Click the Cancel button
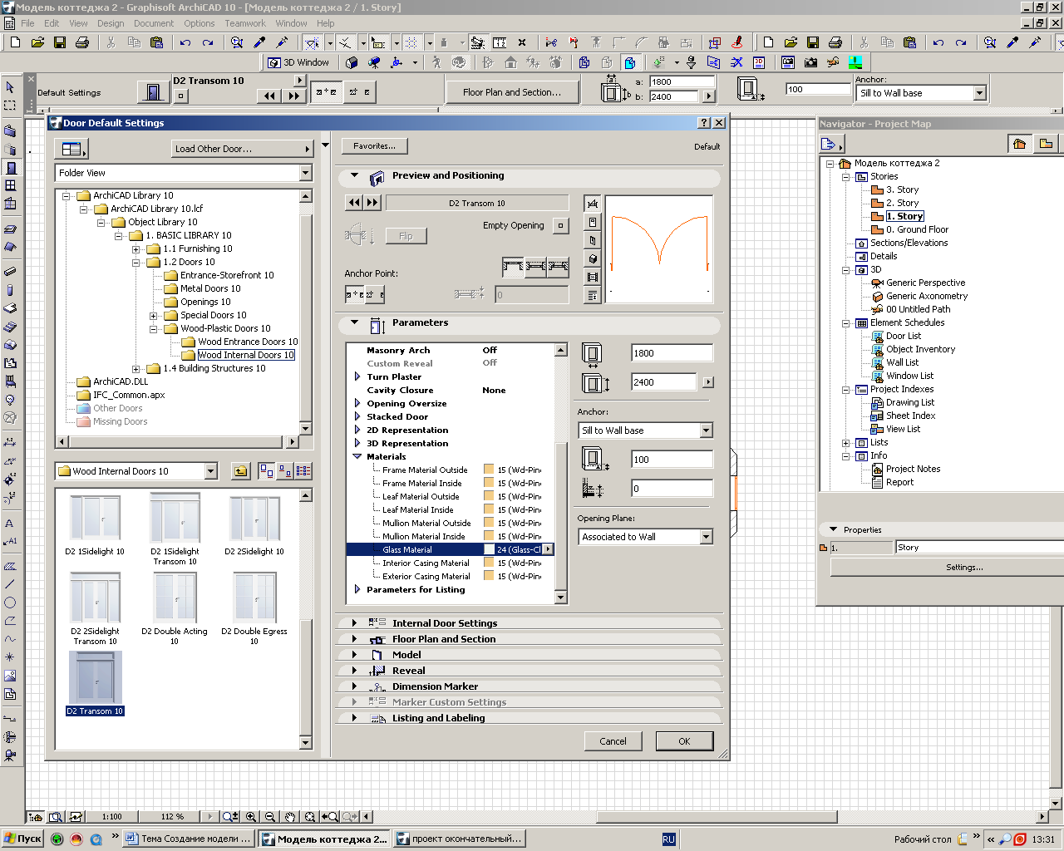This screenshot has height=851, width=1064. click(x=613, y=741)
